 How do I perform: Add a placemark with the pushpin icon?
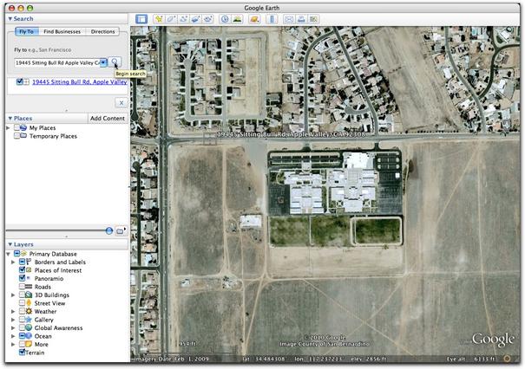pyautogui.click(x=159, y=19)
